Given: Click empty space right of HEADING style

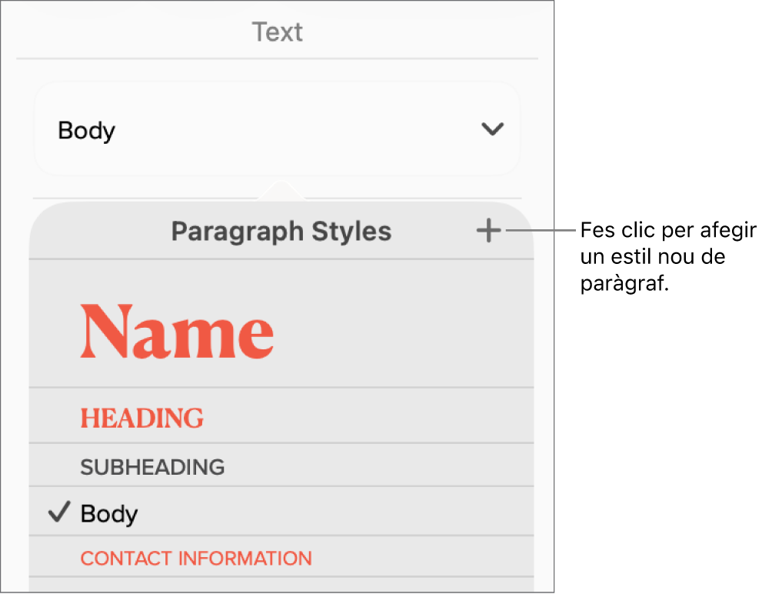Looking at the screenshot, I should (x=369, y=418).
